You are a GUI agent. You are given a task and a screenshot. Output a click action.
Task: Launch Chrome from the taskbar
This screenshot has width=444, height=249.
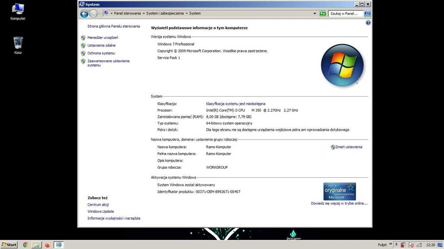[x=25, y=245]
